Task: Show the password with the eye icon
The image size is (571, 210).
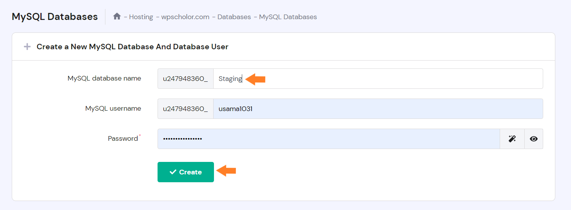Action: click(x=533, y=139)
